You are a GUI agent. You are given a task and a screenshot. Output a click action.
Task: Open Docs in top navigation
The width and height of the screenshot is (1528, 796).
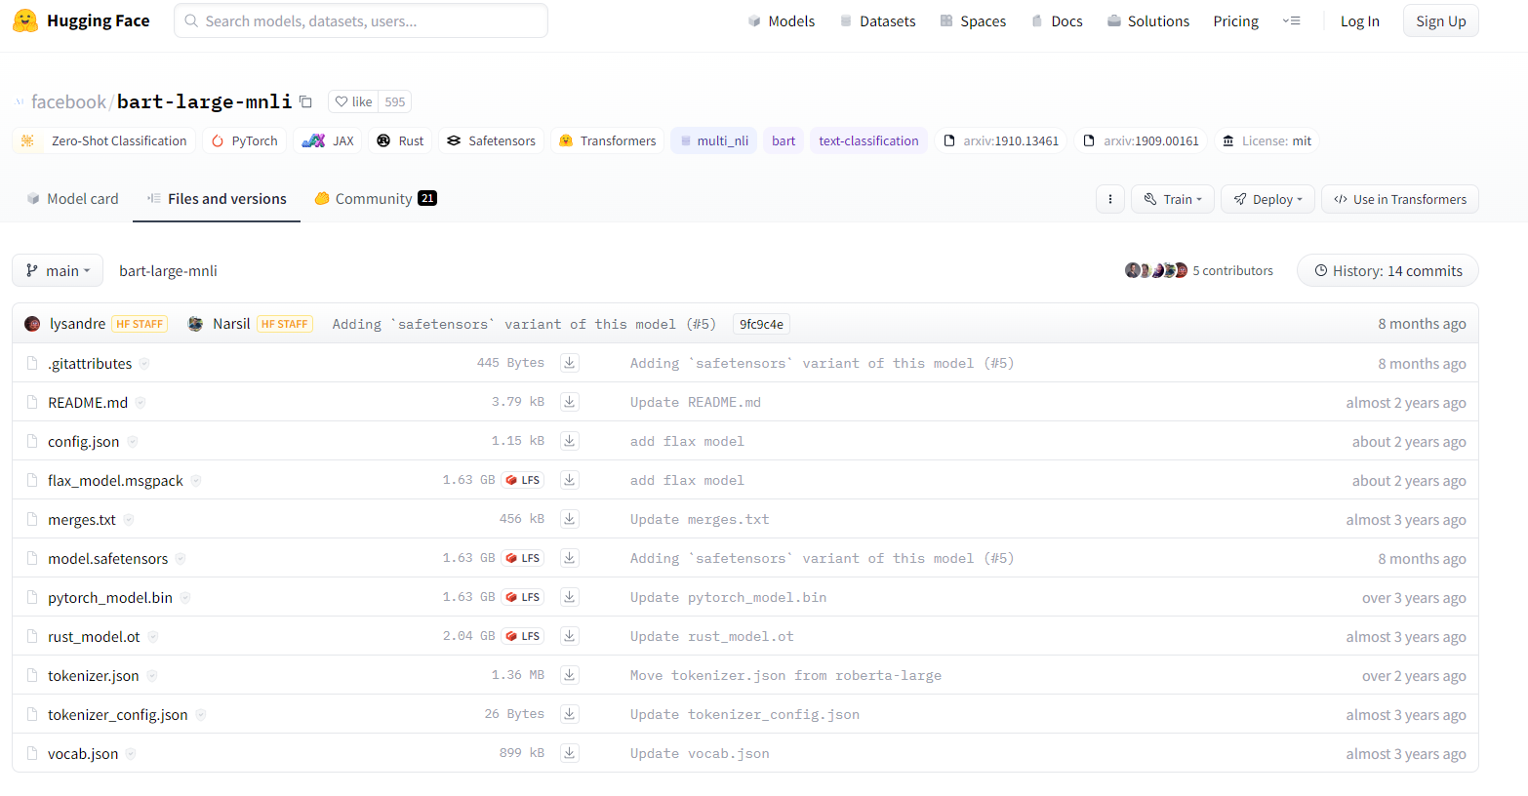click(x=1057, y=20)
